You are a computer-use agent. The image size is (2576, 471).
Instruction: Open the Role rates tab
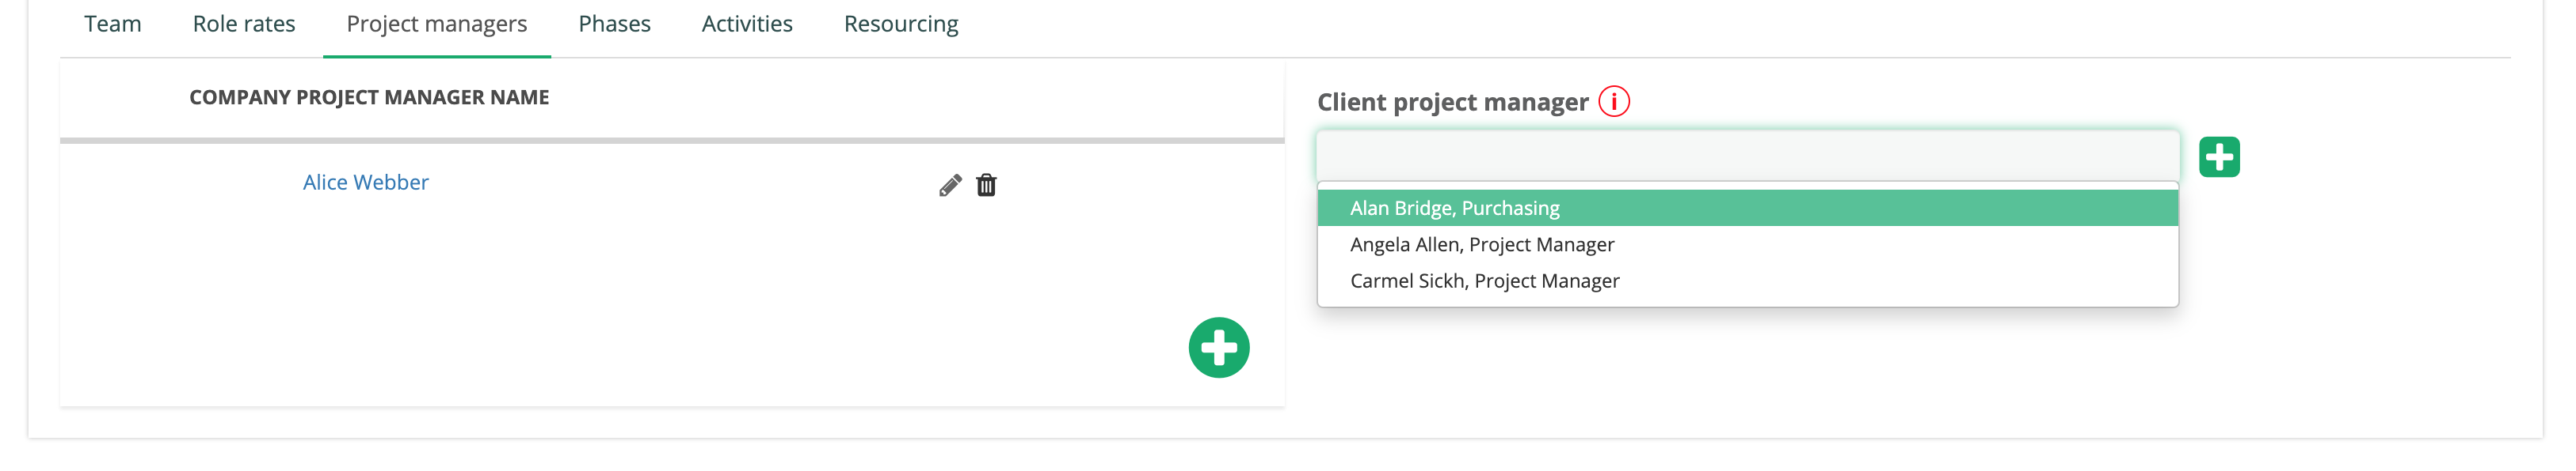(244, 24)
